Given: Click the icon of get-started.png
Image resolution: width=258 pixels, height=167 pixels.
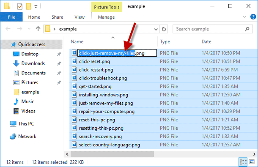Looking at the screenshot, I should [74, 86].
